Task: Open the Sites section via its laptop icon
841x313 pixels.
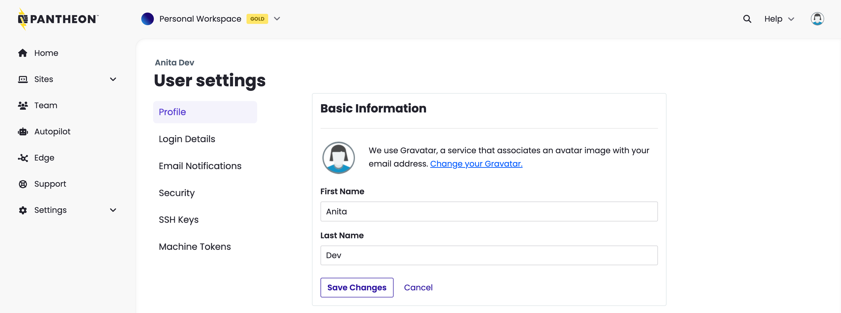Action: pyautogui.click(x=22, y=79)
